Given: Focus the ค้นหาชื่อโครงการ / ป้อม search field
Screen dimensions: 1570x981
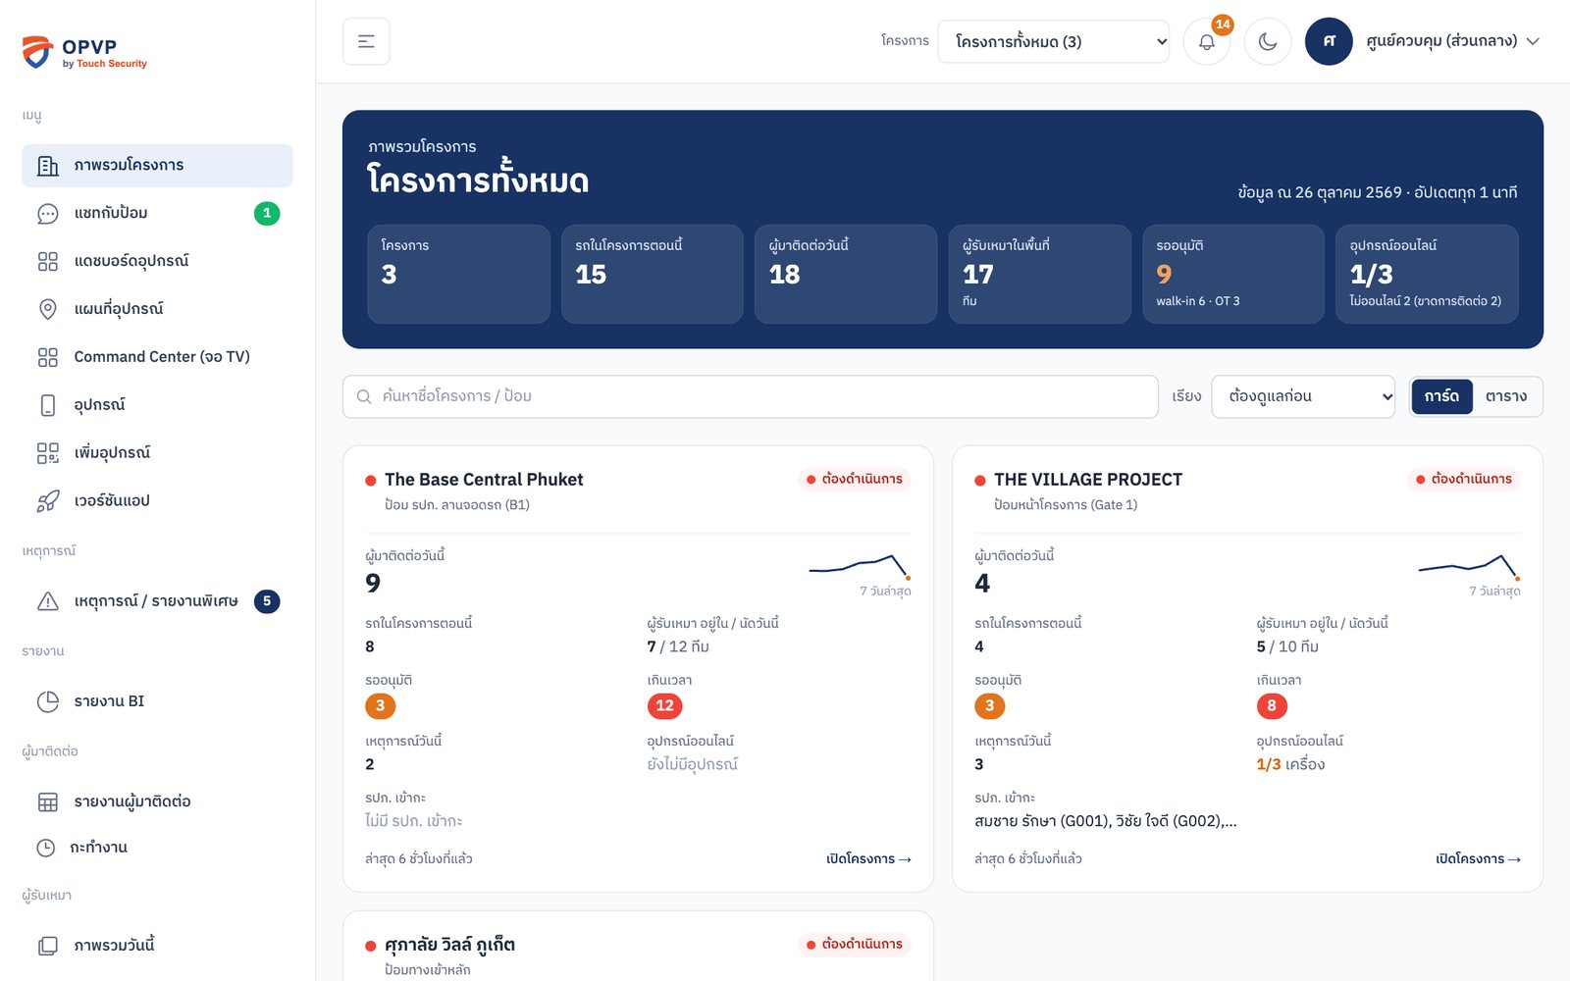Looking at the screenshot, I should coord(750,396).
